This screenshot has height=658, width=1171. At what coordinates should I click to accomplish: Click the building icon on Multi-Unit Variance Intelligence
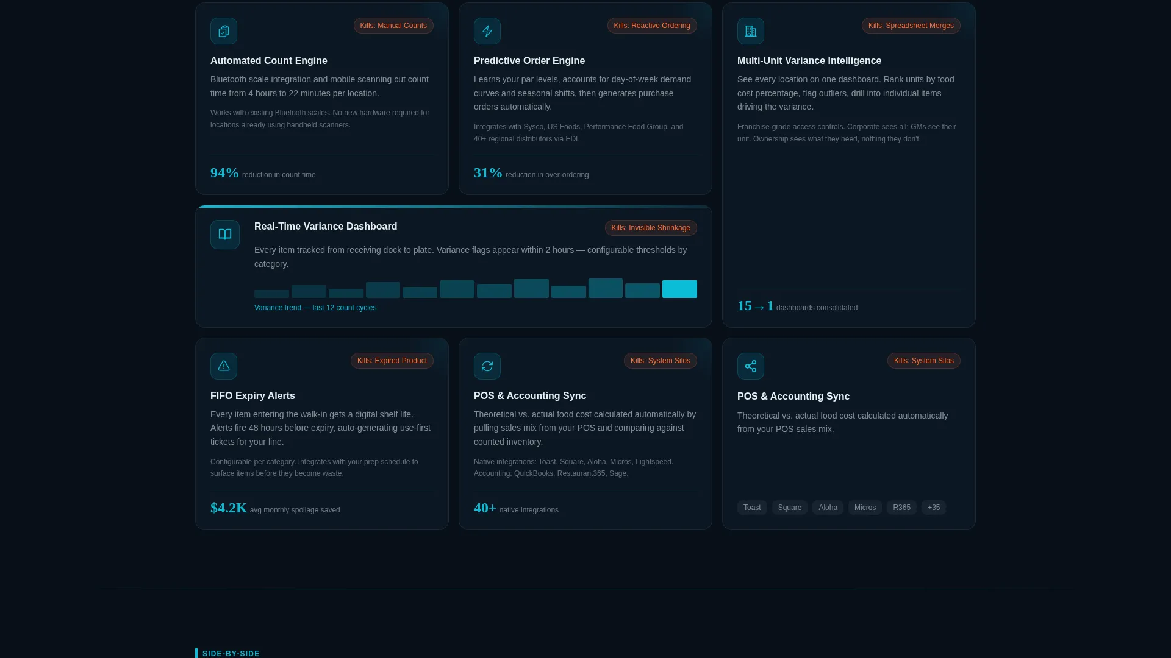[751, 31]
